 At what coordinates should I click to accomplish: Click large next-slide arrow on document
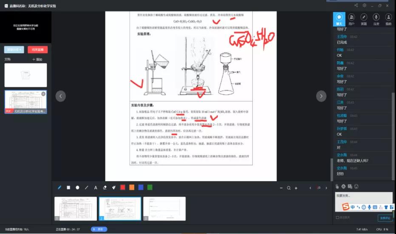coord(321,96)
